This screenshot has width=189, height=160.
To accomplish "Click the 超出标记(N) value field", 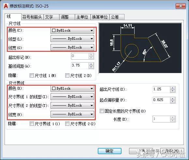I will [80, 56].
